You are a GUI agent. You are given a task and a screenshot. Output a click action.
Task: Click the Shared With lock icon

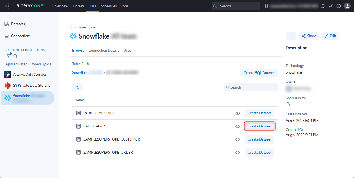(288, 104)
